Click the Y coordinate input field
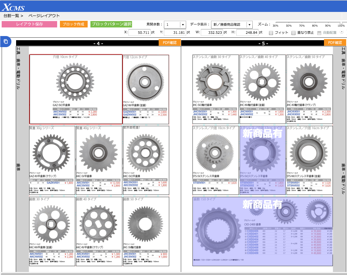 tap(175, 32)
